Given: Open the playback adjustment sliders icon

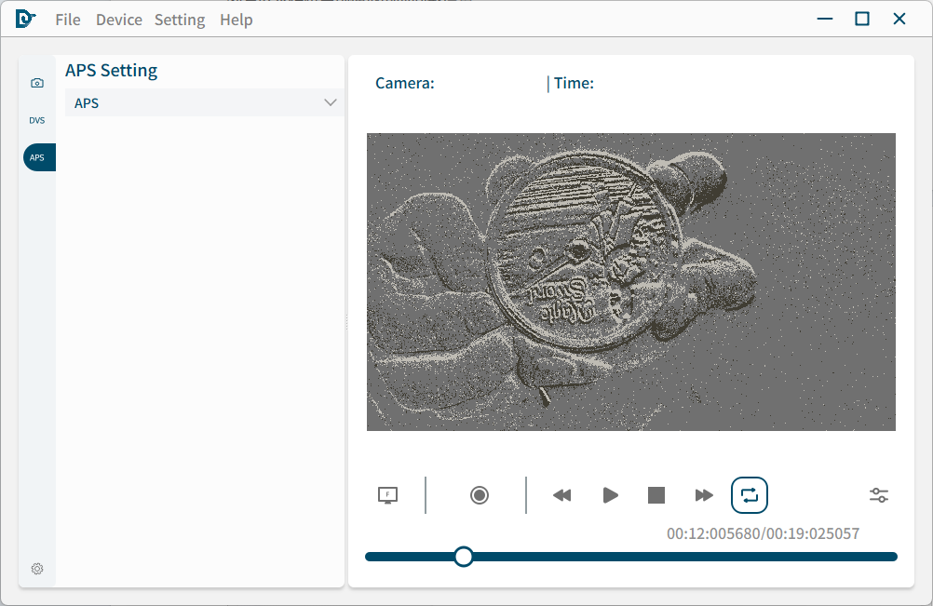Looking at the screenshot, I should click(879, 495).
